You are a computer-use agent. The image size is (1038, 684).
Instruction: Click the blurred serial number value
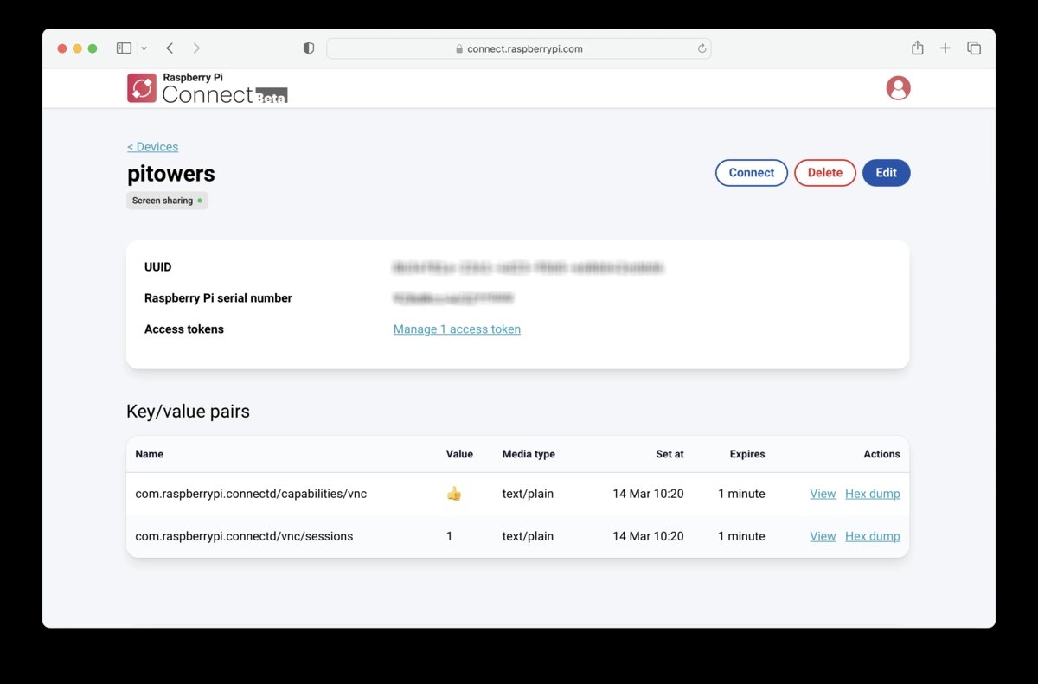pos(453,298)
